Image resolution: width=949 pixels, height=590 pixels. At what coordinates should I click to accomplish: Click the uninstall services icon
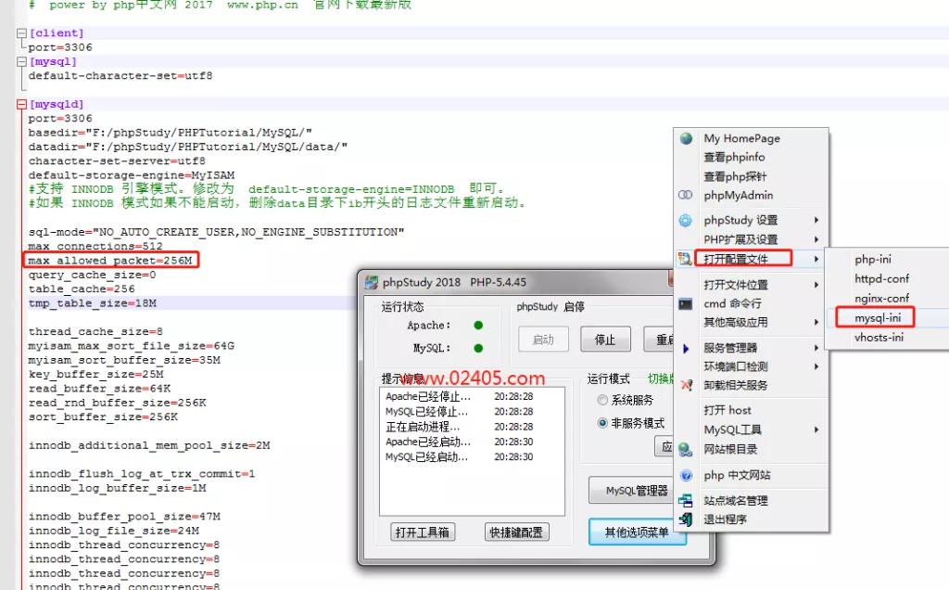pos(686,385)
